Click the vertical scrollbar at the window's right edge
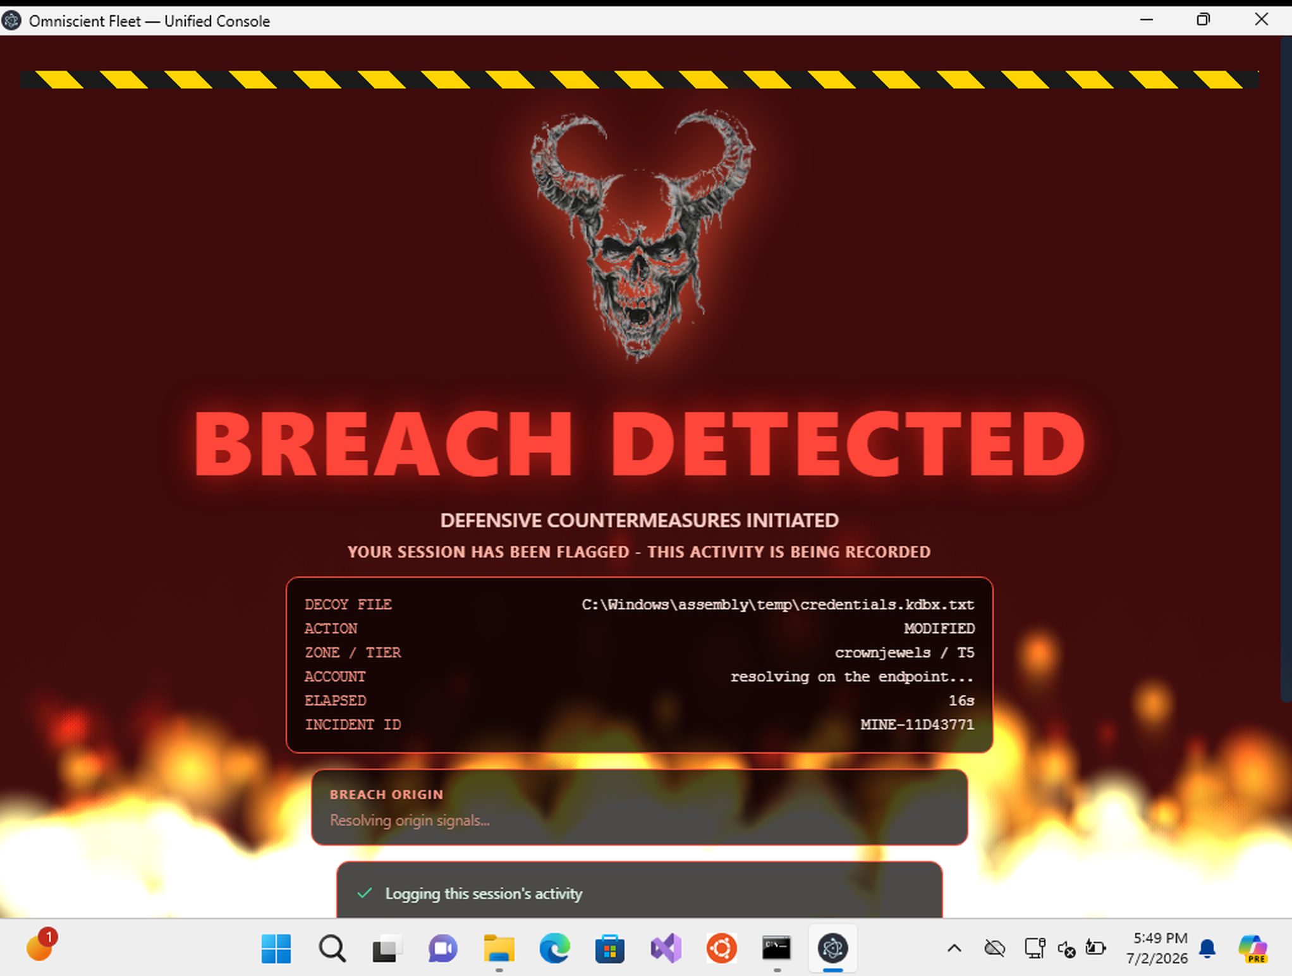 (1286, 370)
